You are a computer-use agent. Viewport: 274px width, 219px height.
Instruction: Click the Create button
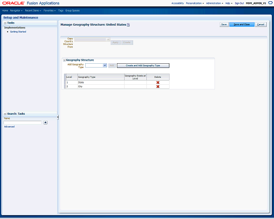127,42
